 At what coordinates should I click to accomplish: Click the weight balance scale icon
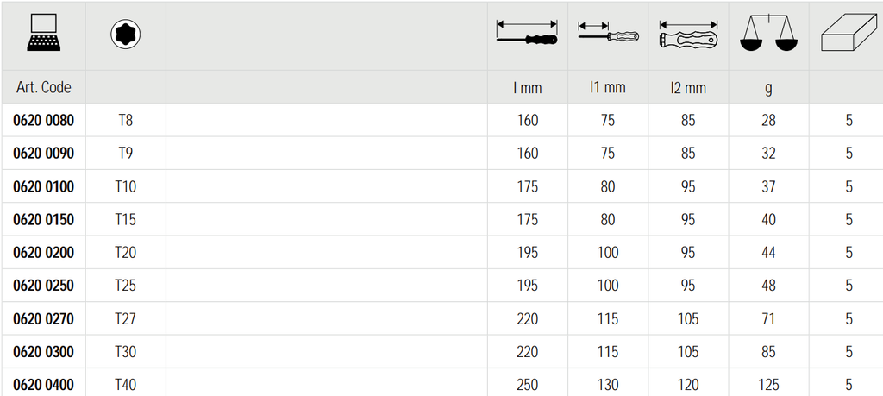tap(767, 35)
